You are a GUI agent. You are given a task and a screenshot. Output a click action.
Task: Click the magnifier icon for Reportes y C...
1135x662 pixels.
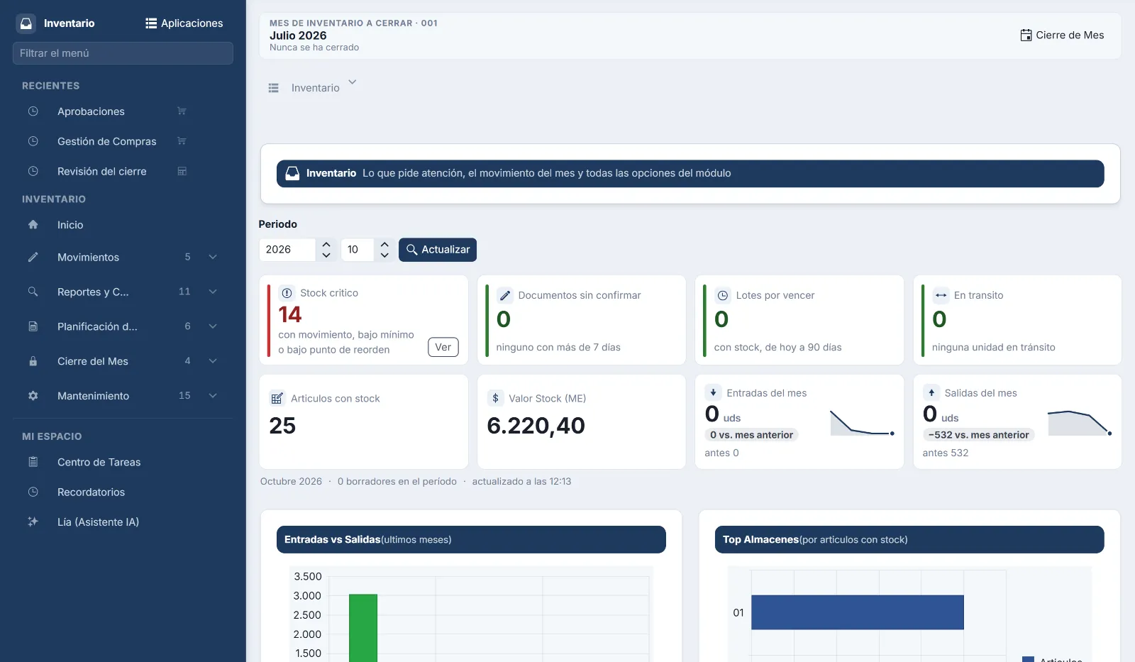33,292
